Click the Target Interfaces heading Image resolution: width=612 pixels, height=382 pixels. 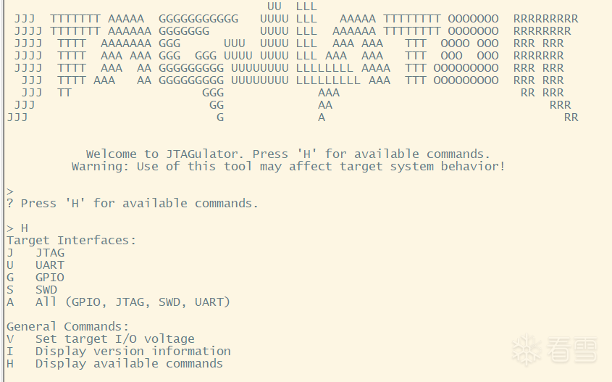pyautogui.click(x=71, y=241)
